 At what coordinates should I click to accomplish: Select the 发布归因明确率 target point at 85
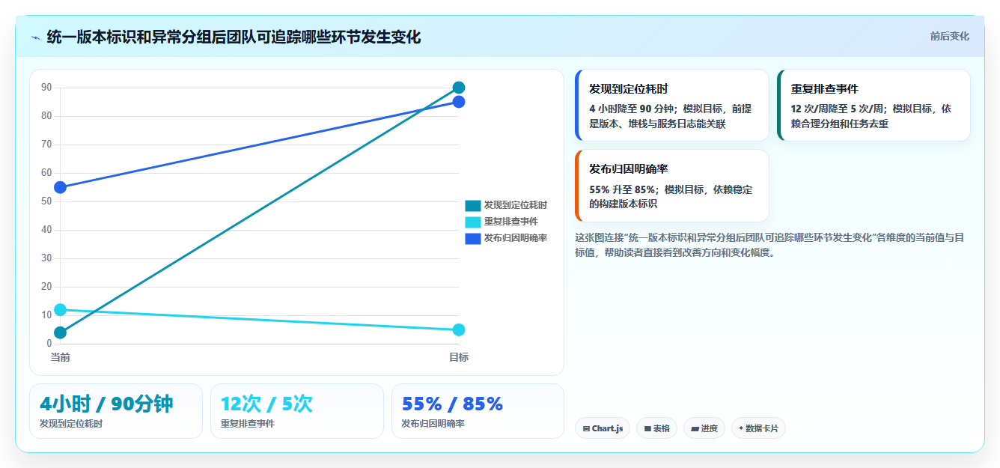coord(459,102)
